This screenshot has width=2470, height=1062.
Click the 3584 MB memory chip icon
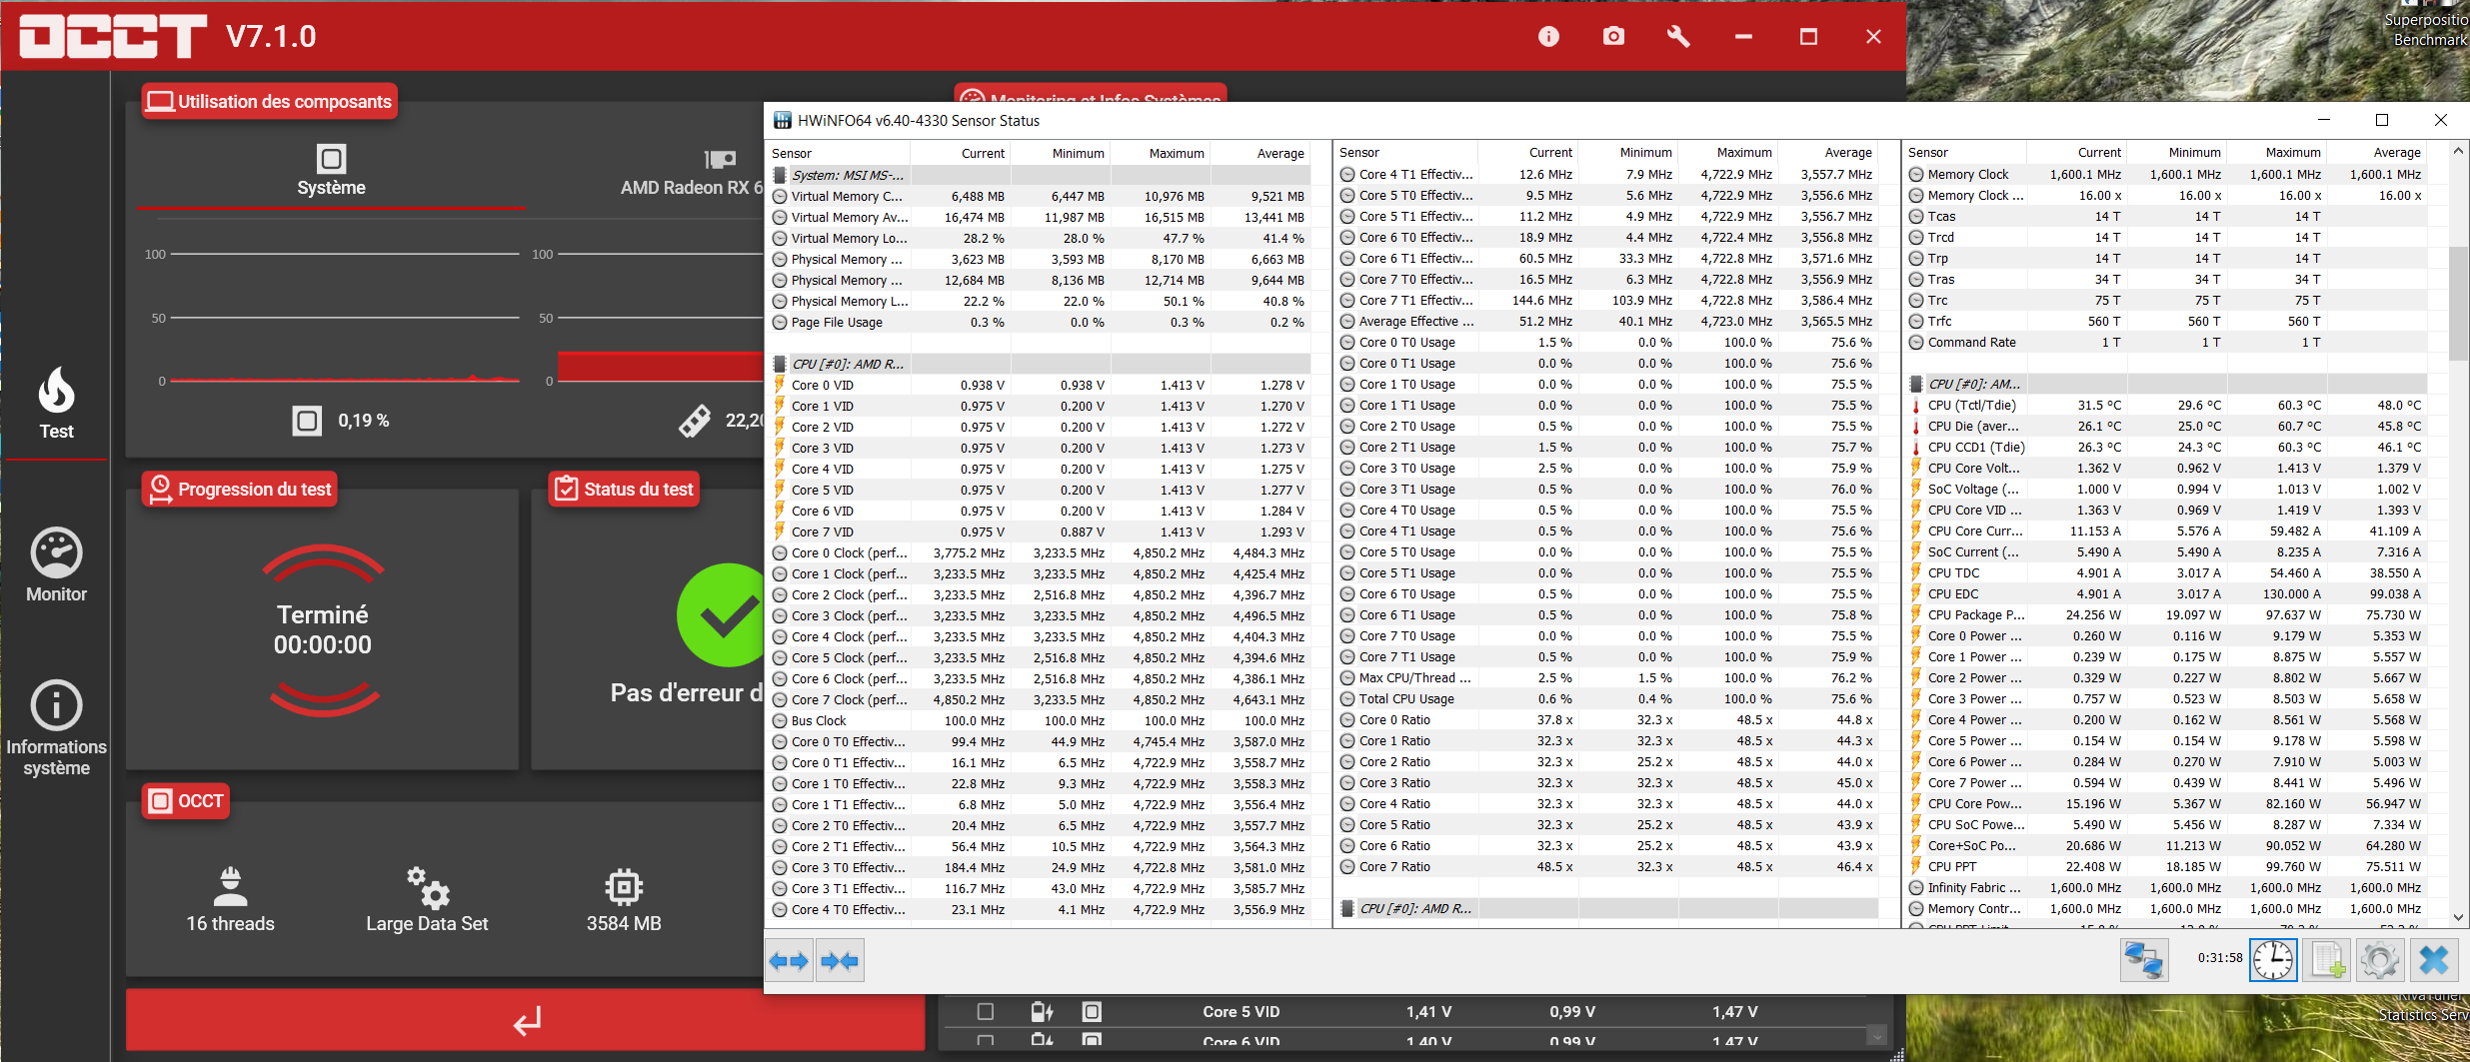click(624, 886)
